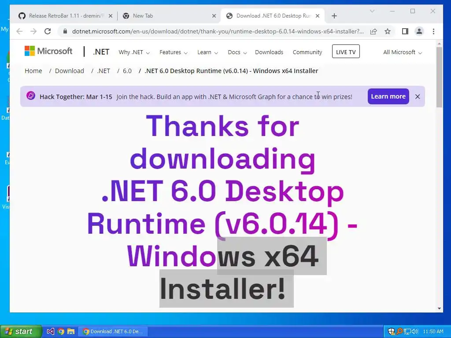Expand the Why .NET menu
The width and height of the screenshot is (451, 338).
pos(134,52)
